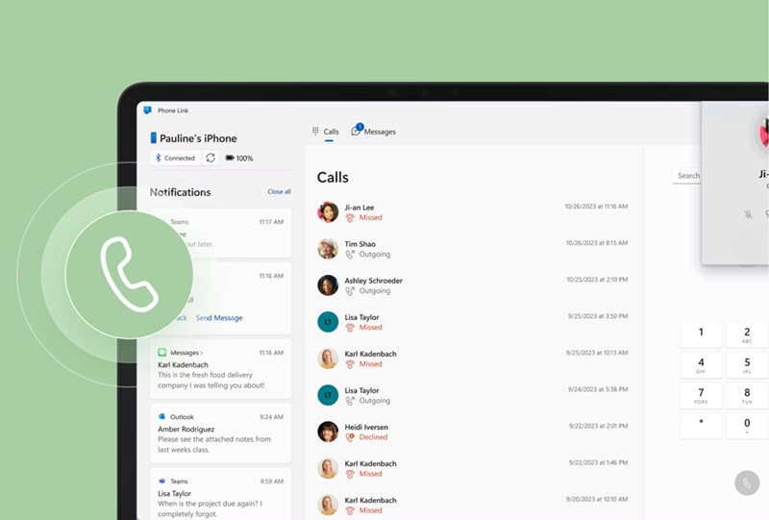Select Ji-an Lee missed call entry
Viewport: 769px width, 520px height.
473,212
